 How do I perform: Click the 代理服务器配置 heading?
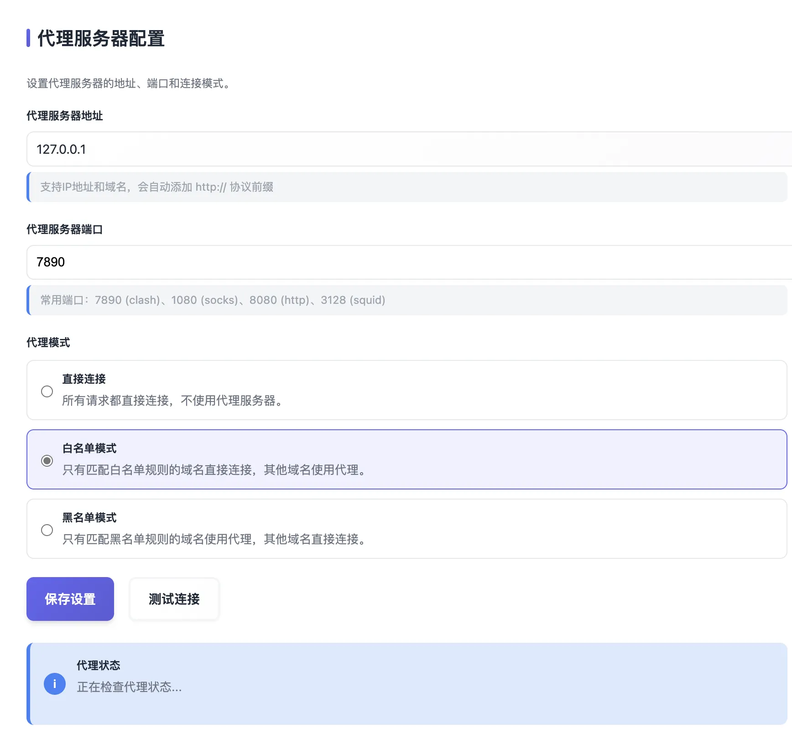[101, 38]
